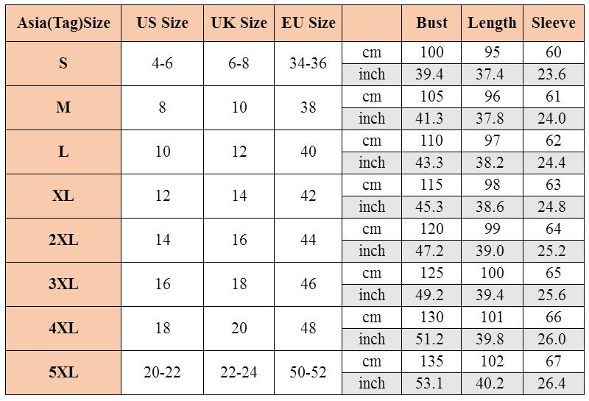Select the S size row label
The image size is (589, 401).
[63, 63]
